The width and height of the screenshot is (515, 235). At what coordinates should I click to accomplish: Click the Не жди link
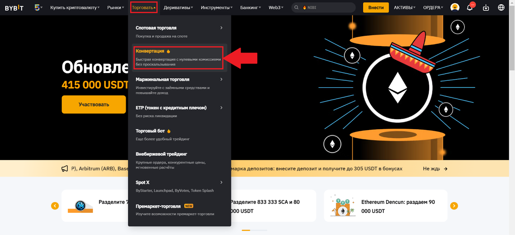pyautogui.click(x=431, y=169)
